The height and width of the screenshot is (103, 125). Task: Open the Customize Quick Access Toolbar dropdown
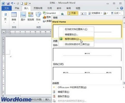click(30, 4)
